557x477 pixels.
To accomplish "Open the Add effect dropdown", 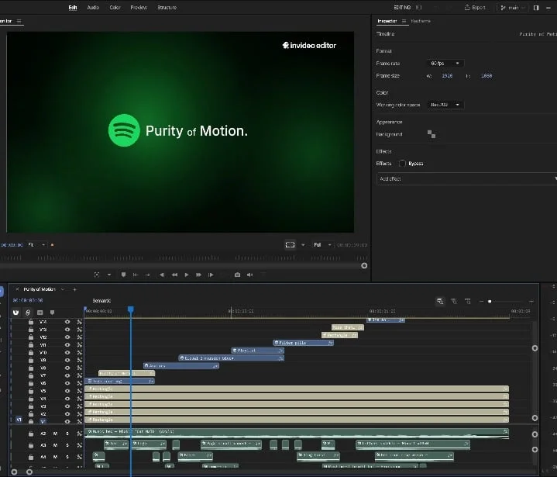I will [467, 178].
